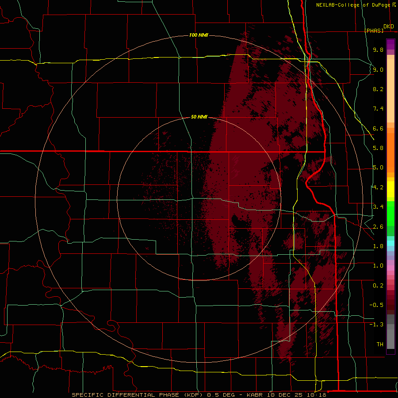Click the "10:18" timestamp
398x398 pixels.
(x=317, y=395)
